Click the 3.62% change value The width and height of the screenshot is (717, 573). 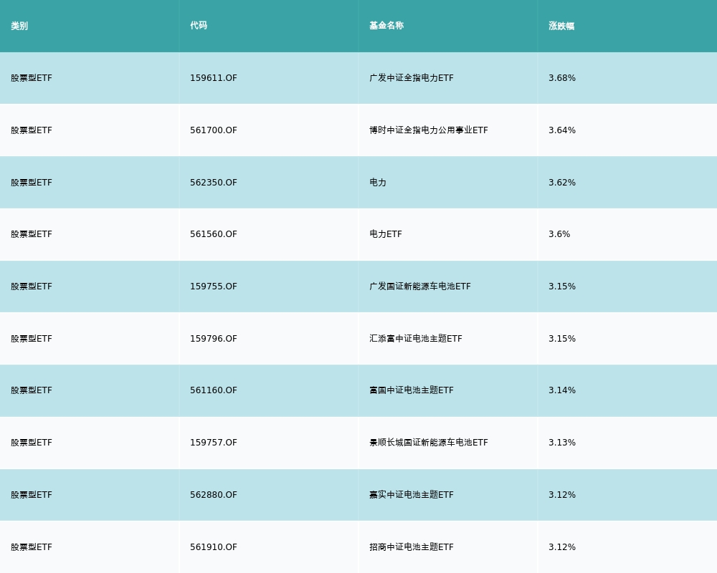tap(562, 183)
